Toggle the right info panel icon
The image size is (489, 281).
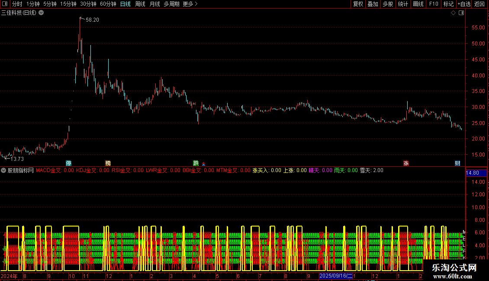pos(461,13)
